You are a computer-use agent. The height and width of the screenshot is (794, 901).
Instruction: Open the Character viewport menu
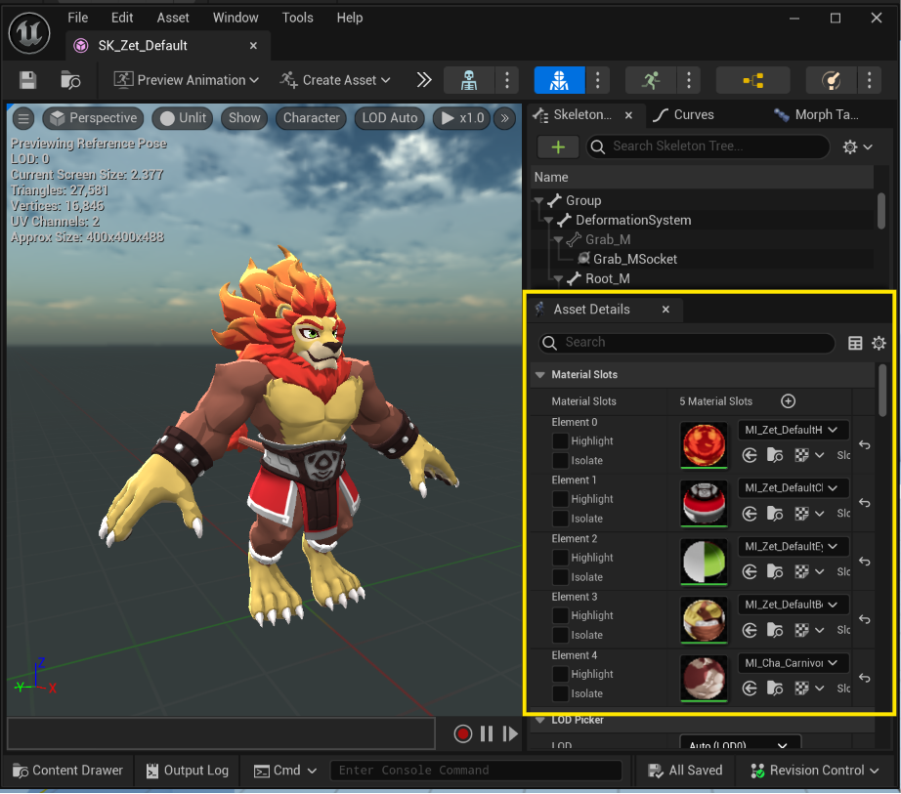312,118
